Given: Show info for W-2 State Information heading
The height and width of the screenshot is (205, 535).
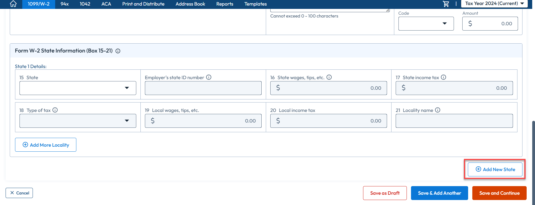Looking at the screenshot, I should 118,51.
